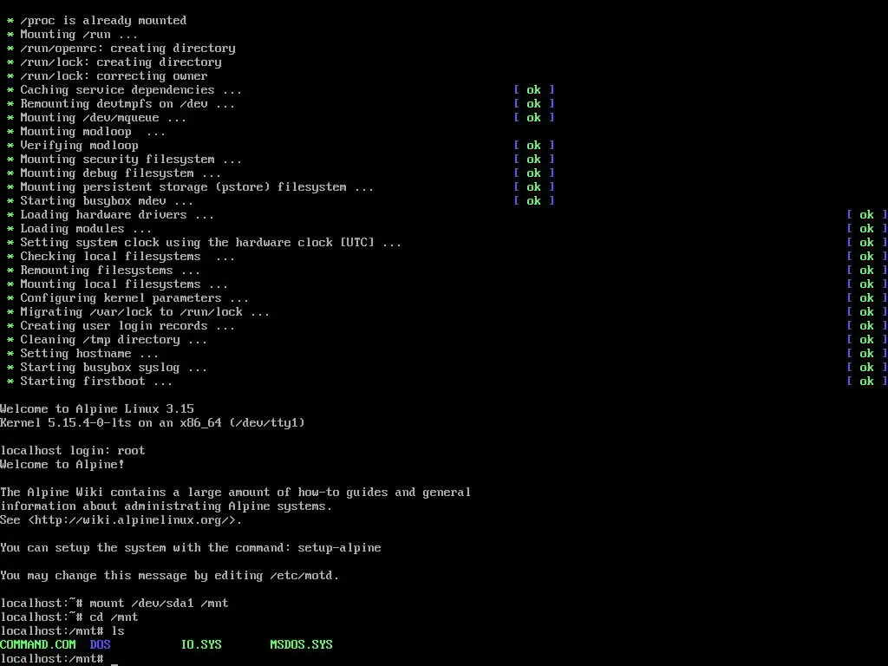Click the DOS directory name
The height and width of the screenshot is (666, 888).
coord(101,644)
